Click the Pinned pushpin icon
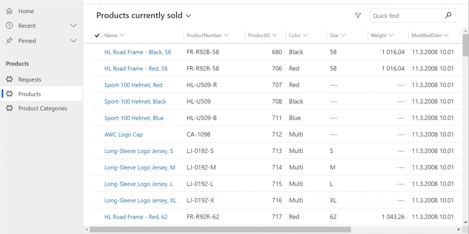This screenshot has height=234, width=469. (9, 41)
